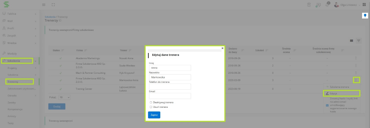Check the Usuń trenera checkbox
The height and width of the screenshot is (128, 370).
coord(151,107)
